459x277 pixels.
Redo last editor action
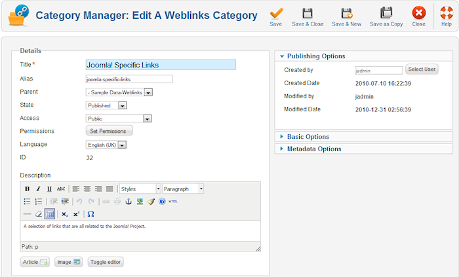pos(91,201)
